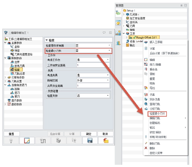This screenshot has width=192, height=167.
Task: Open the 考虑工作台 dropdown
Action: tap(93, 60)
